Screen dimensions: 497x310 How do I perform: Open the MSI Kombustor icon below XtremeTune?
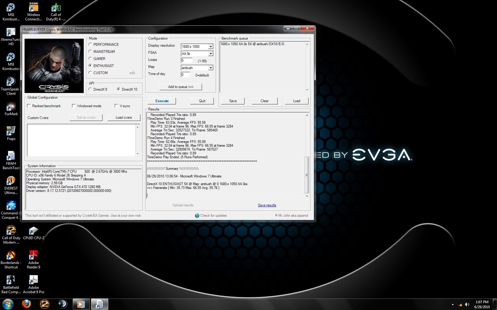(x=11, y=61)
